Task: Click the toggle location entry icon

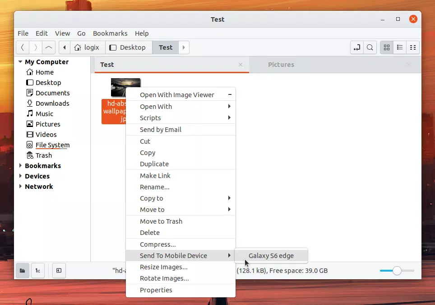Action: 357,47
